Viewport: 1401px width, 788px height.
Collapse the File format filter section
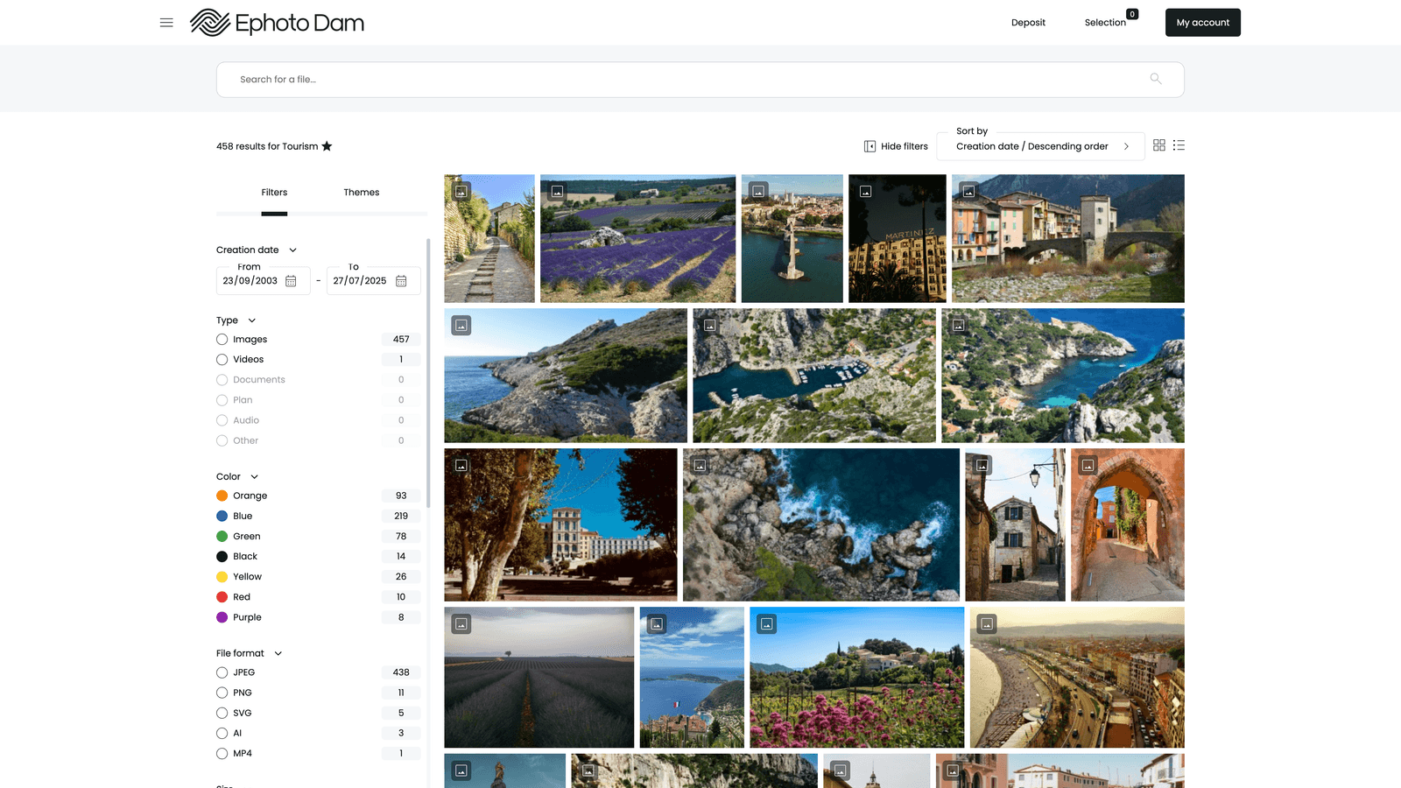pyautogui.click(x=278, y=654)
